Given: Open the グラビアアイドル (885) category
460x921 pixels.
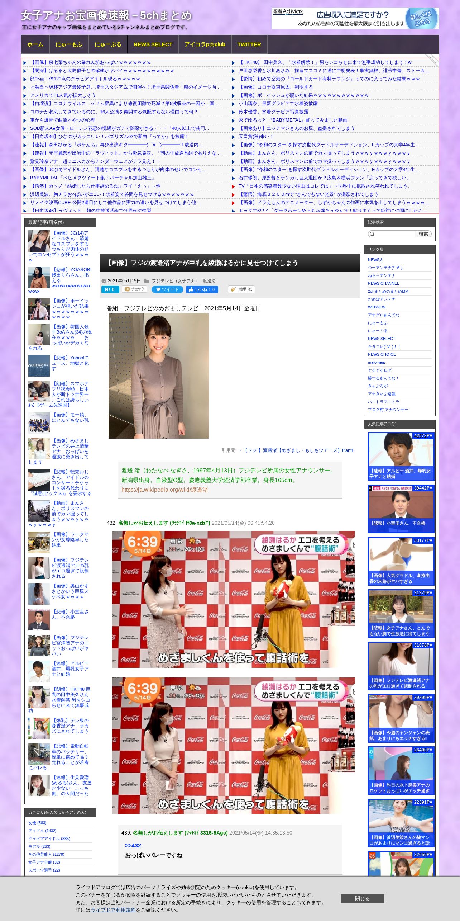Looking at the screenshot, I should click(49, 839).
